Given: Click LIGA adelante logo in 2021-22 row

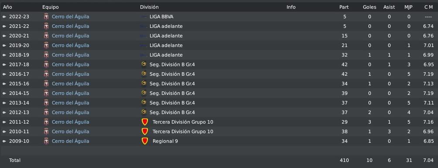Looking at the screenshot, I should click(x=144, y=26).
